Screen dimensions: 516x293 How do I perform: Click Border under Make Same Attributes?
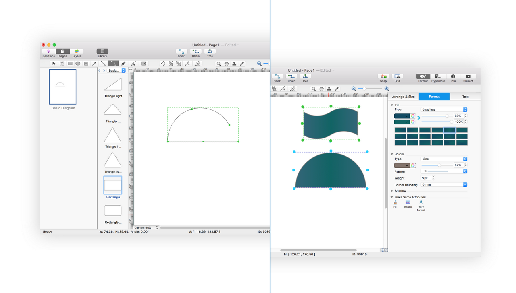pyautogui.click(x=408, y=204)
